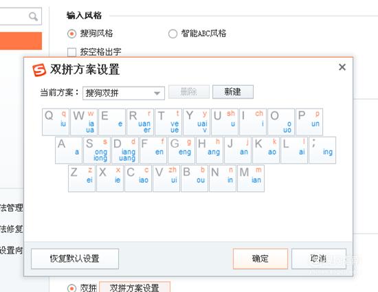This screenshot has height=292, width=378.
Task: Select the I key mapped to ch
Action: pyautogui.click(x=253, y=122)
